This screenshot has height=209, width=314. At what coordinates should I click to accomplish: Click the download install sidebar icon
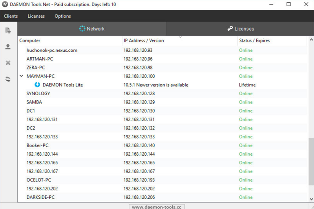(x=8, y=47)
